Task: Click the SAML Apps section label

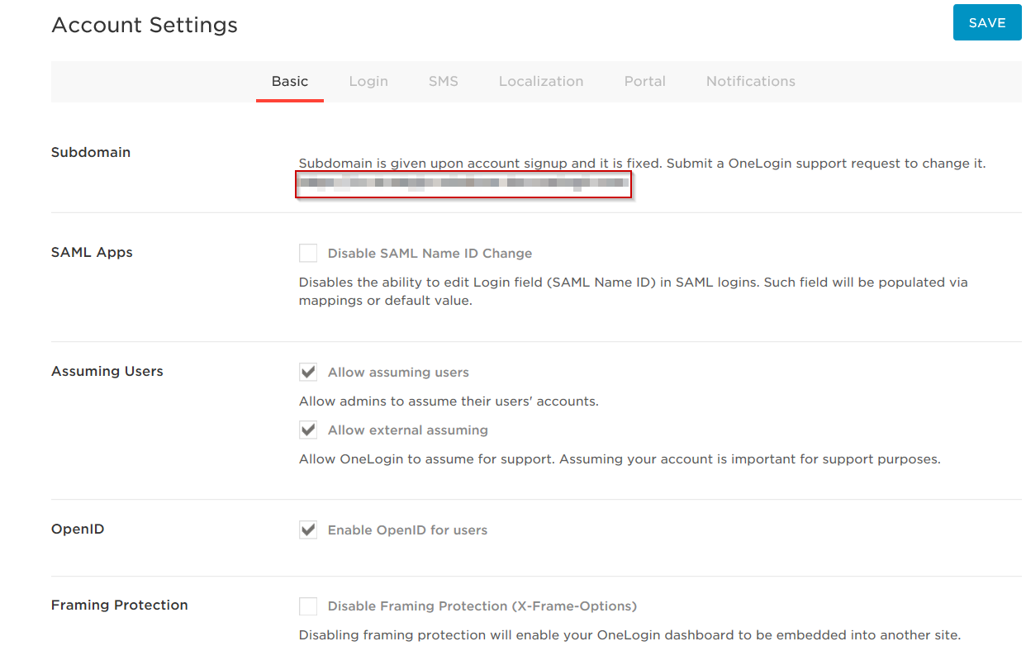Action: pyautogui.click(x=92, y=252)
